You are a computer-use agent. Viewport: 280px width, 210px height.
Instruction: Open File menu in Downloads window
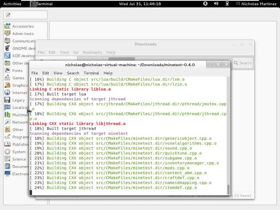pyautogui.click(x=41, y=52)
